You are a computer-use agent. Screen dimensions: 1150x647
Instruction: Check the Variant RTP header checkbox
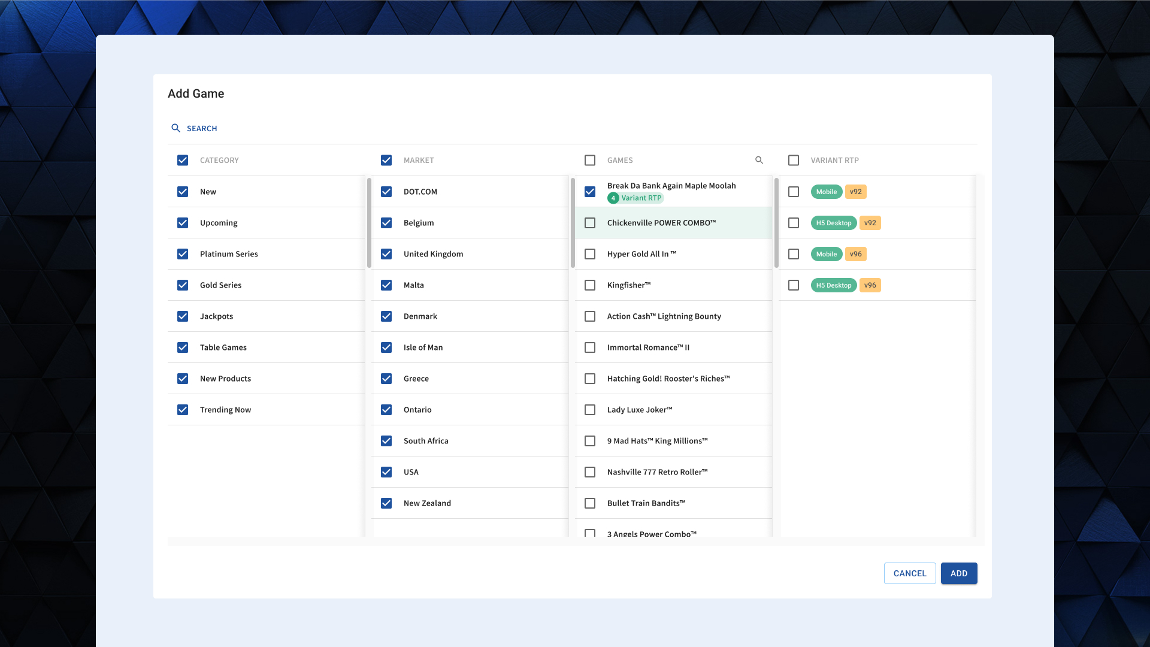(x=794, y=160)
